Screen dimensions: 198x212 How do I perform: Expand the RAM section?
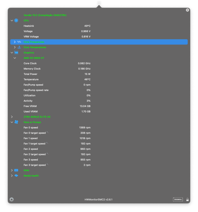click(x=12, y=170)
